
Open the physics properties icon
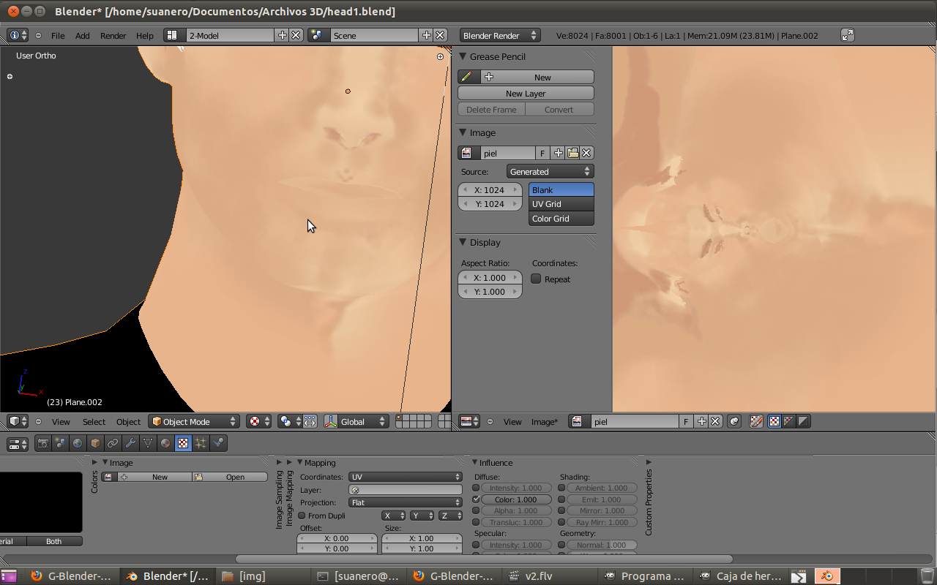click(218, 443)
